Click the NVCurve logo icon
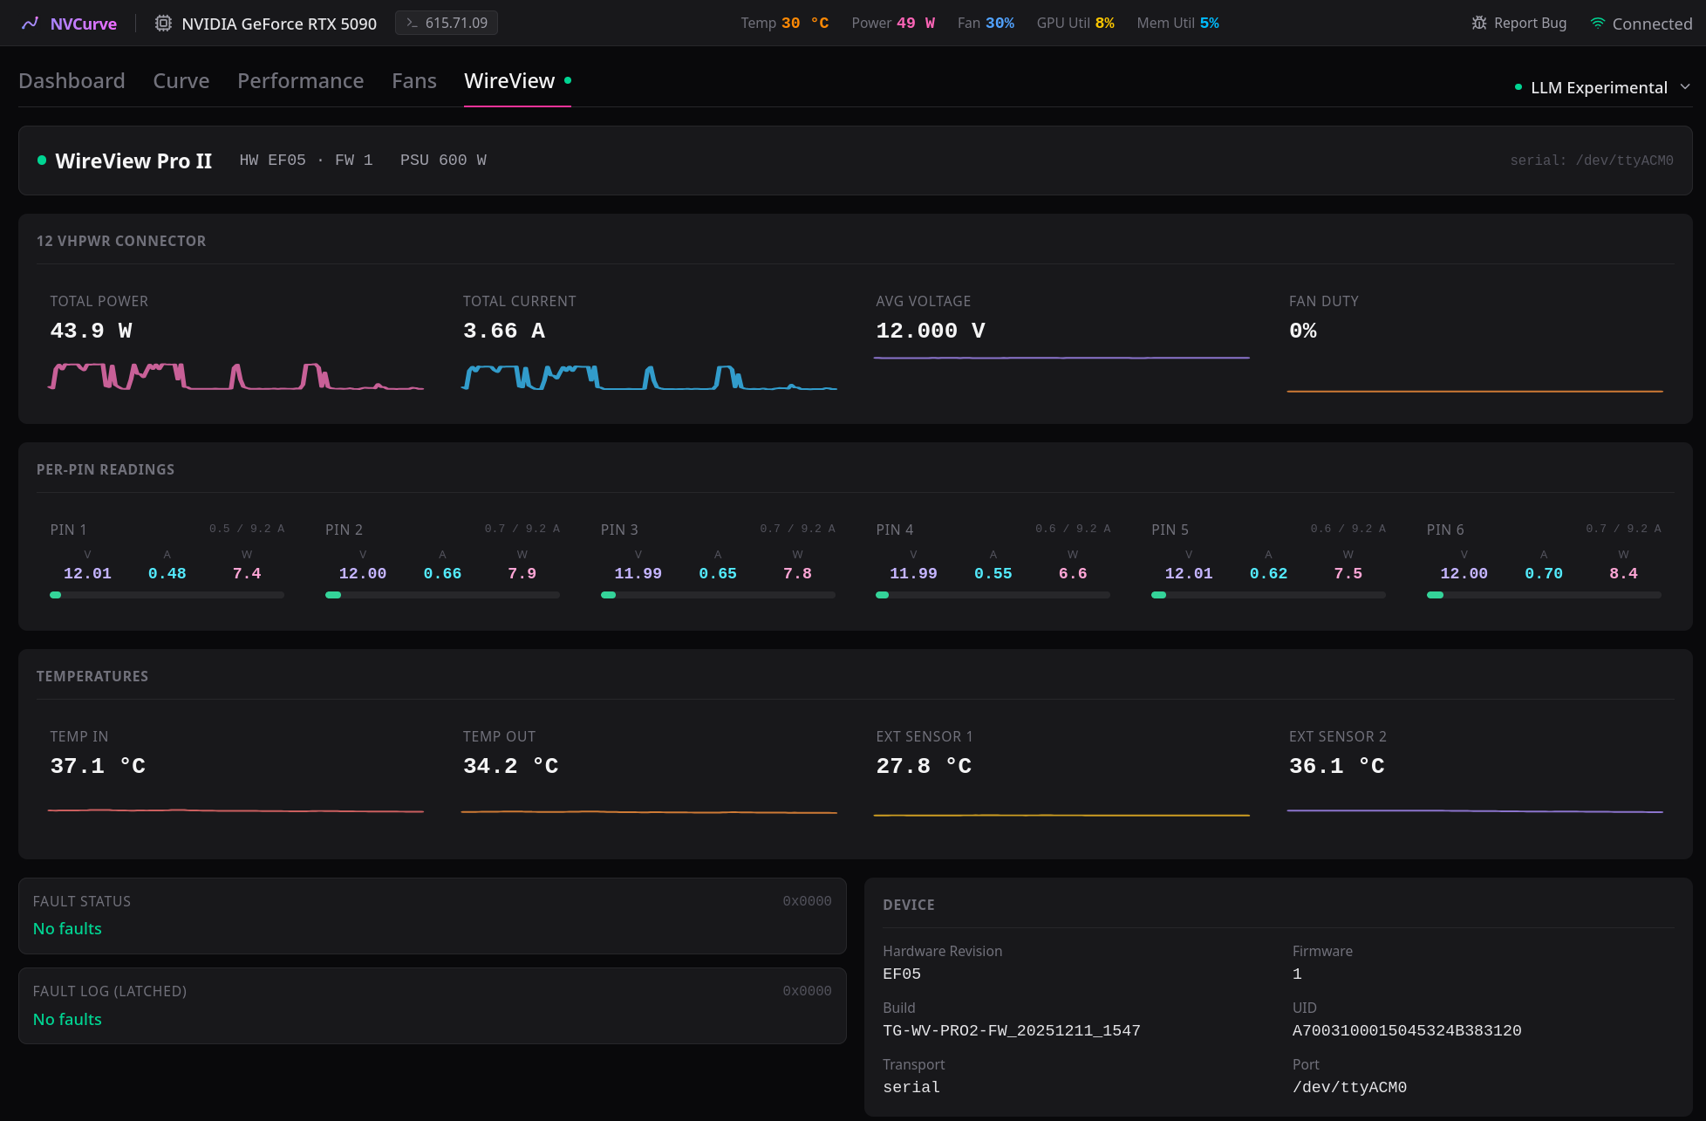Viewport: 1706px width, 1121px height. [x=31, y=24]
